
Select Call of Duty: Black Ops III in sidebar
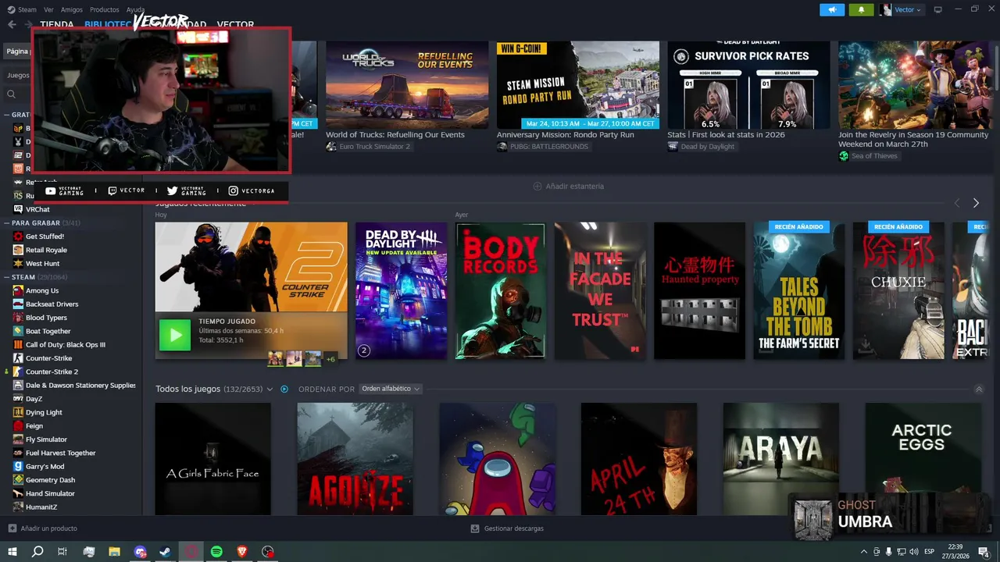coord(66,345)
